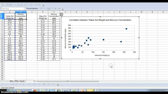Click the small options icon above the chart corner
Screen dimensions: 168x94
click(x=61, y=14)
